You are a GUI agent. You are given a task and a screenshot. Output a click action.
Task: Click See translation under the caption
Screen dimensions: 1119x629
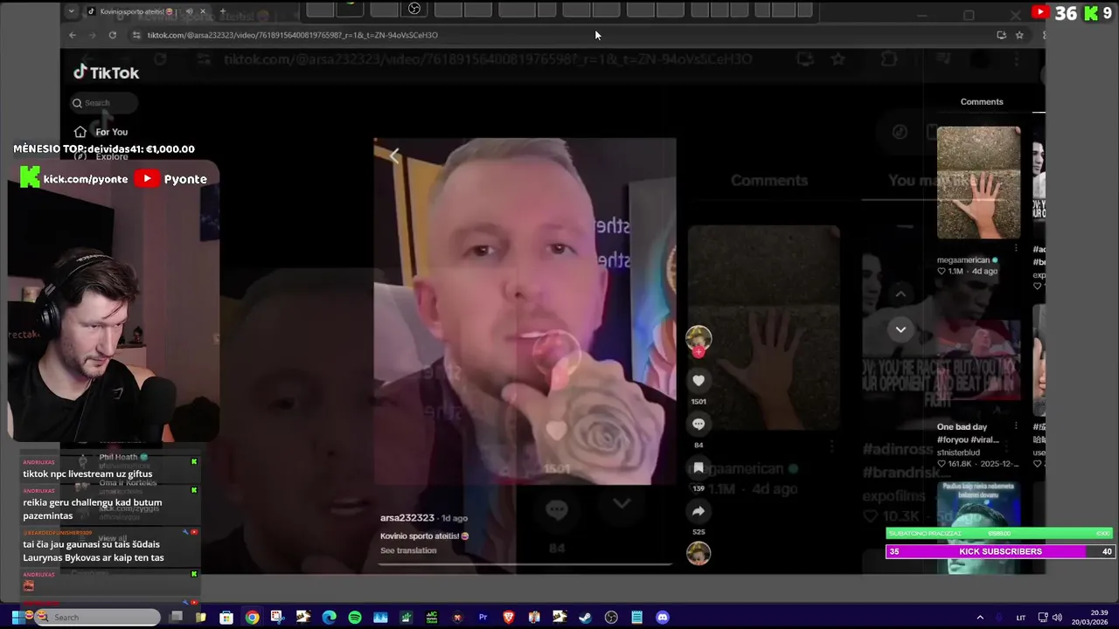[408, 550]
